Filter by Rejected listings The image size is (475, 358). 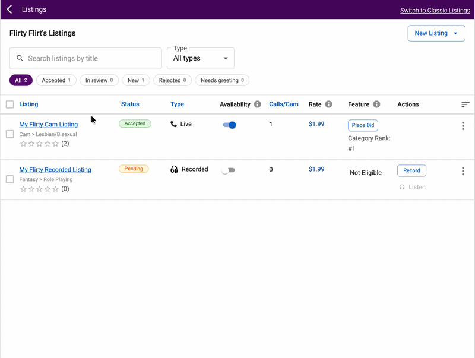172,80
